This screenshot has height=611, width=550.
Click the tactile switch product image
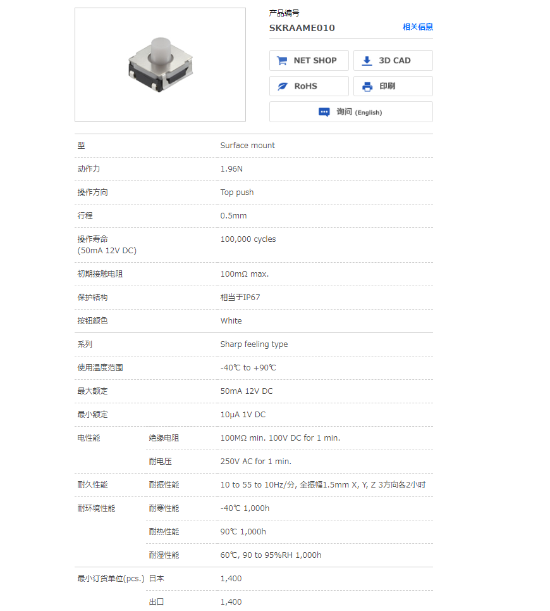click(159, 65)
